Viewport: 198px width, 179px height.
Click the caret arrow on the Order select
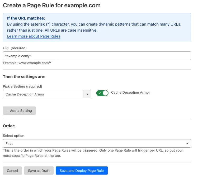coord(187,144)
